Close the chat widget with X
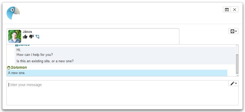The image size is (245, 112). [235, 10]
